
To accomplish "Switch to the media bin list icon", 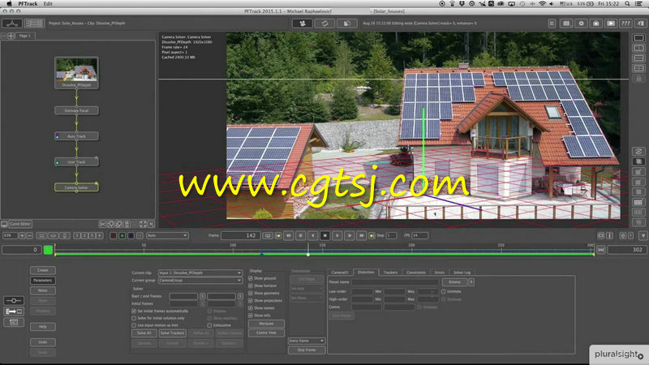I will point(34,24).
